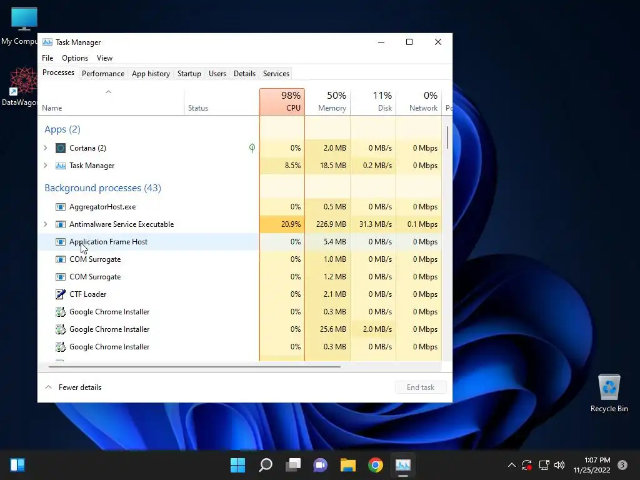
Task: Click the 25.6 MB Chrome Installer memory cell
Action: 327,329
